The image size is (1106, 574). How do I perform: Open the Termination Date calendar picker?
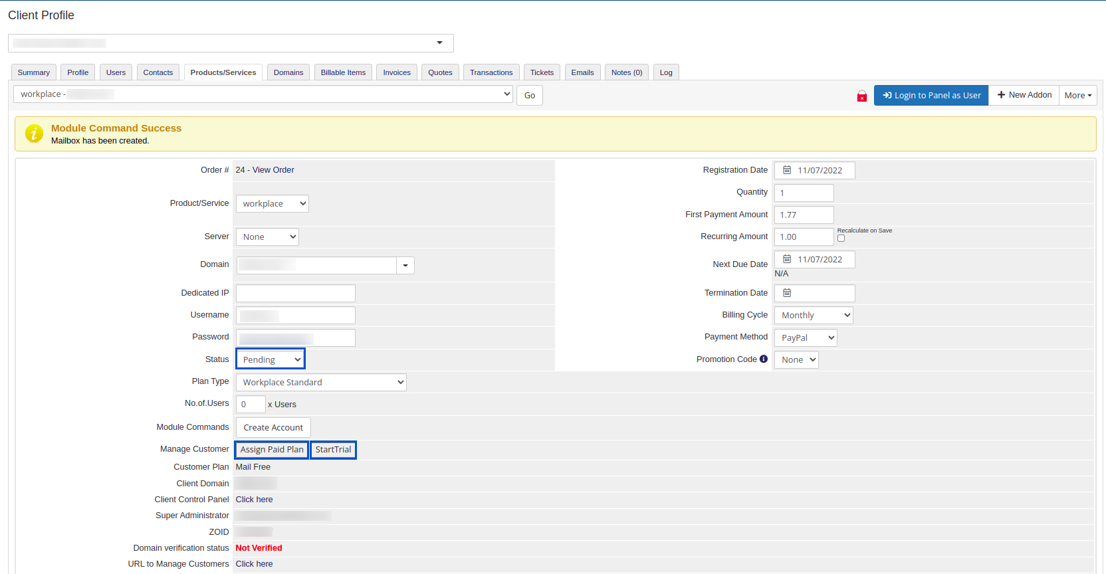point(787,293)
